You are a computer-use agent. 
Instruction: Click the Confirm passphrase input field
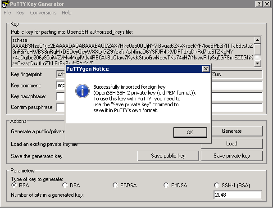159,107
